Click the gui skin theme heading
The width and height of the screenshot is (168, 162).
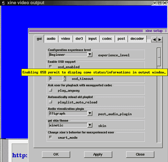click(x=58, y=121)
